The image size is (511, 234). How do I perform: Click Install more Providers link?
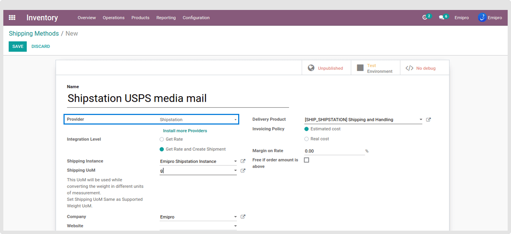pyautogui.click(x=185, y=131)
